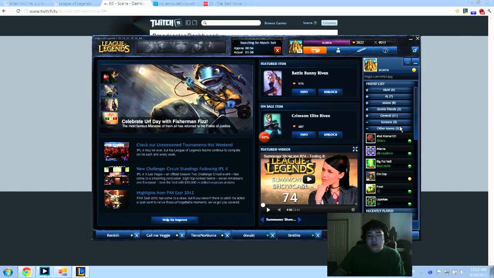Play the Summoner Showcase #74 video

point(309,179)
